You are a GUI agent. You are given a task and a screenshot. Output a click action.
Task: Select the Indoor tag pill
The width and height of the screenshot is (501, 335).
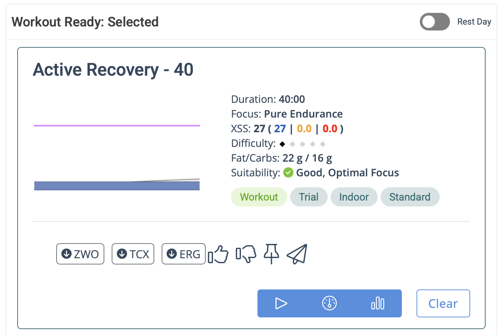coord(354,197)
